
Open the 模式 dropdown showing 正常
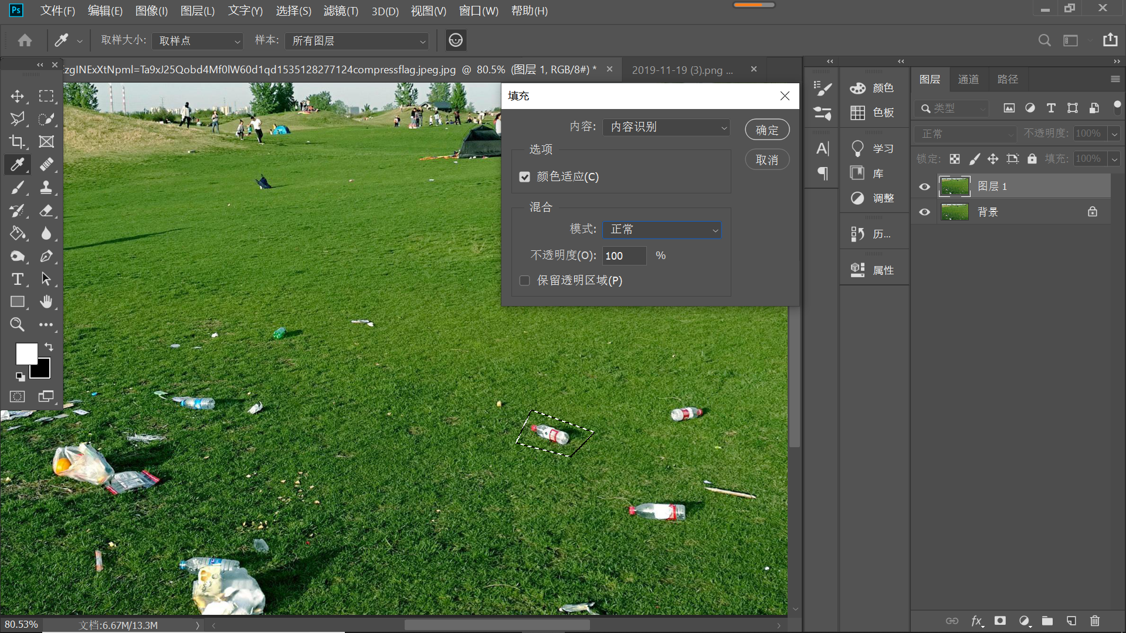pyautogui.click(x=662, y=229)
